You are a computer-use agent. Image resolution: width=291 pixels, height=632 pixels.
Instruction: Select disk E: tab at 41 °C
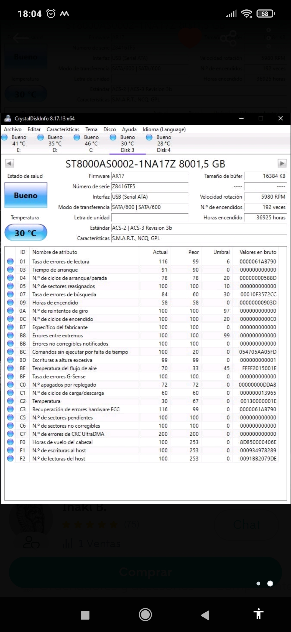19,144
